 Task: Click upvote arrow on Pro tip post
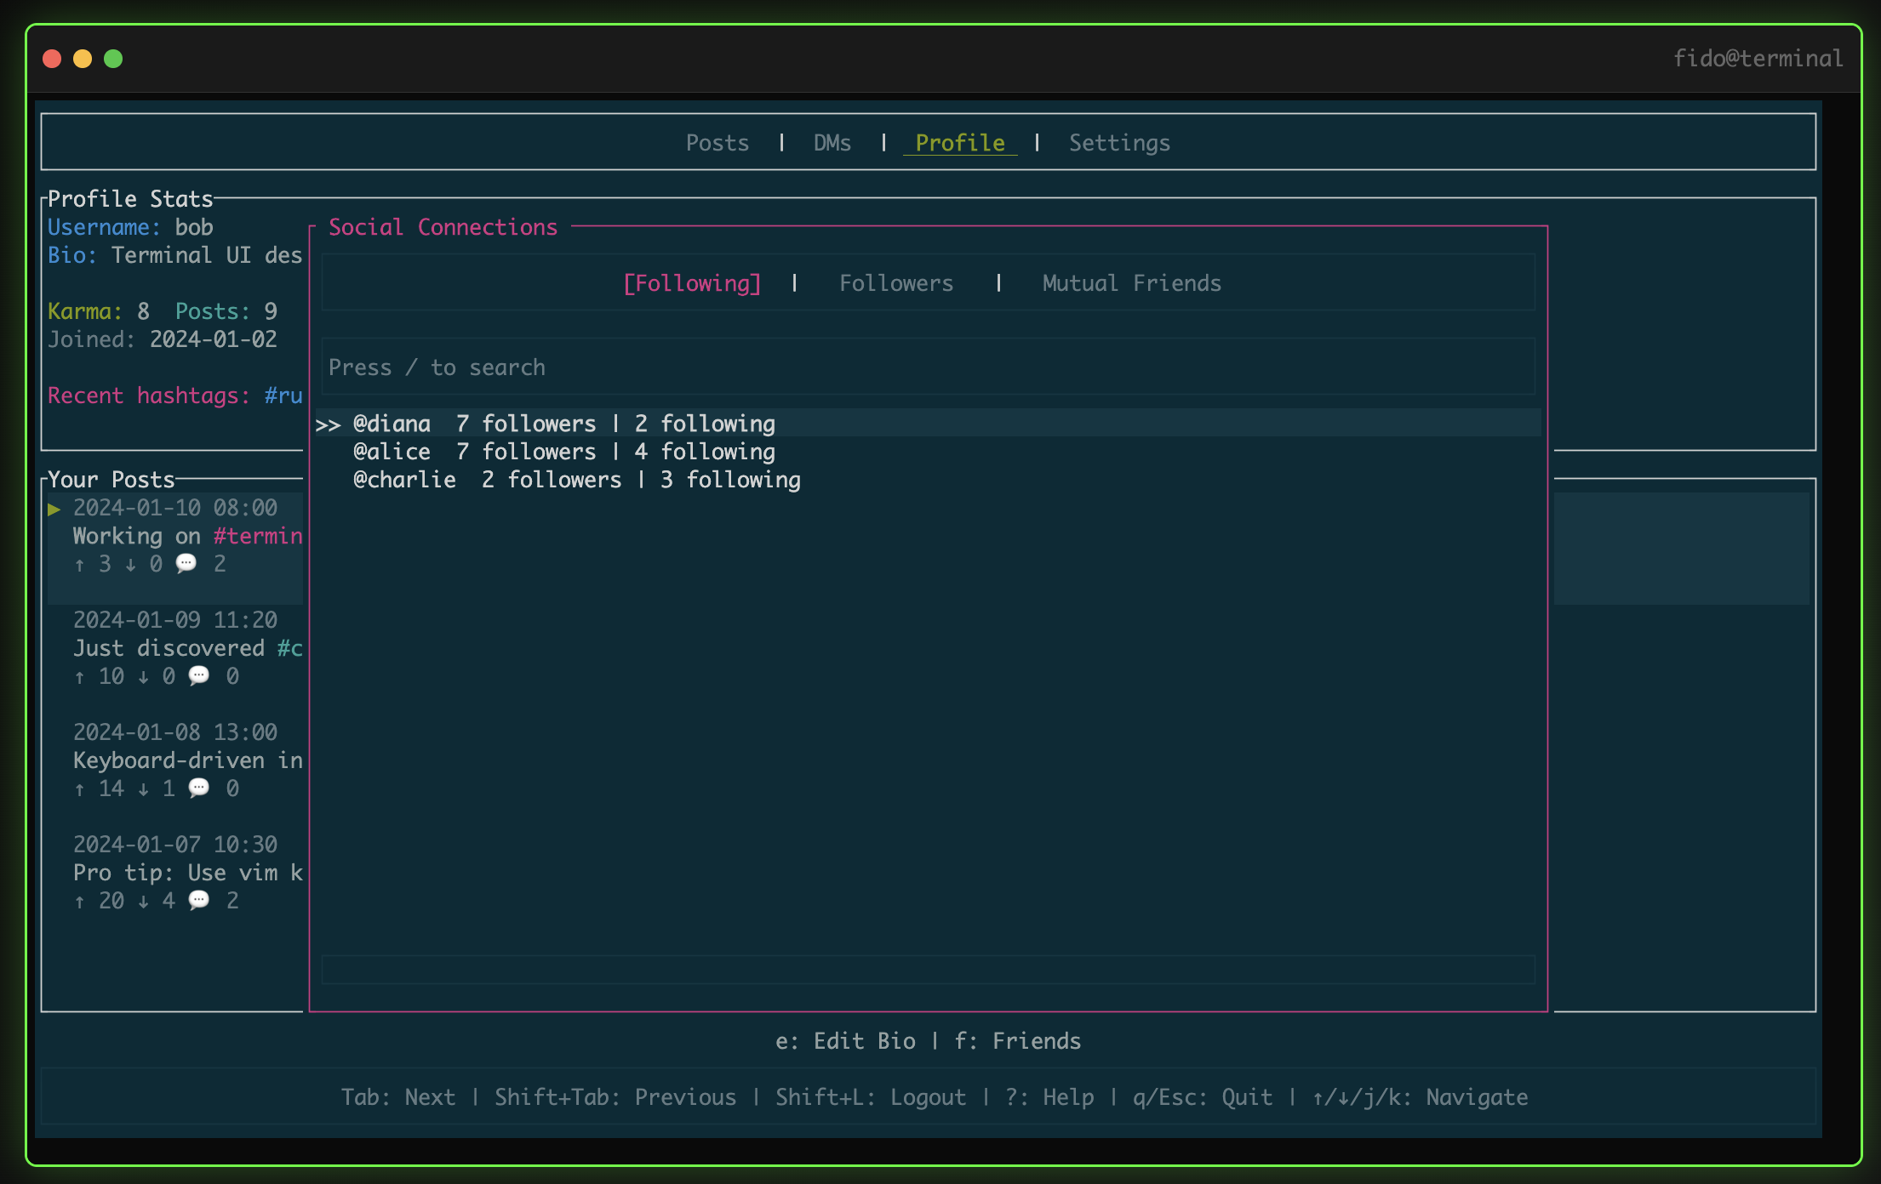point(79,902)
